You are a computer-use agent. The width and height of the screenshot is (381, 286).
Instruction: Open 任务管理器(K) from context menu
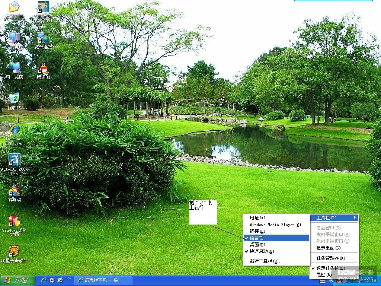[x=334, y=258]
